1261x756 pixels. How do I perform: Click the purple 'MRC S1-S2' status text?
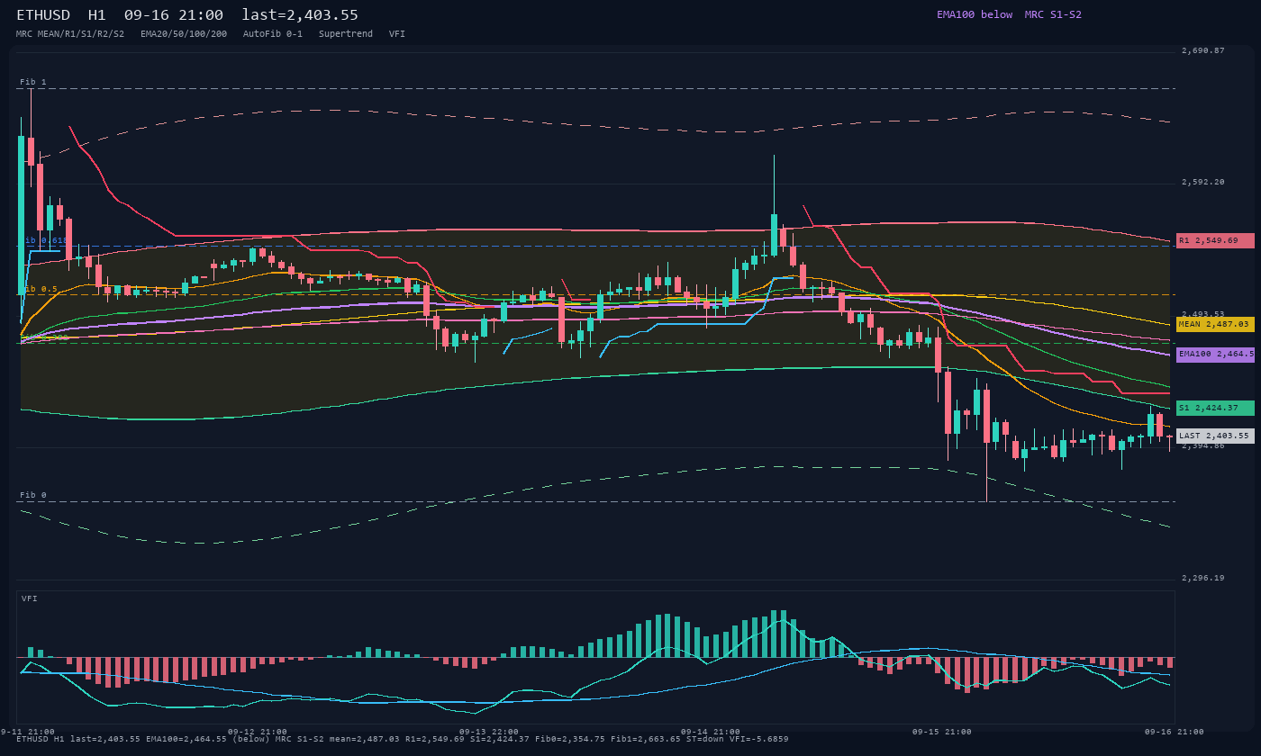pyautogui.click(x=1053, y=14)
